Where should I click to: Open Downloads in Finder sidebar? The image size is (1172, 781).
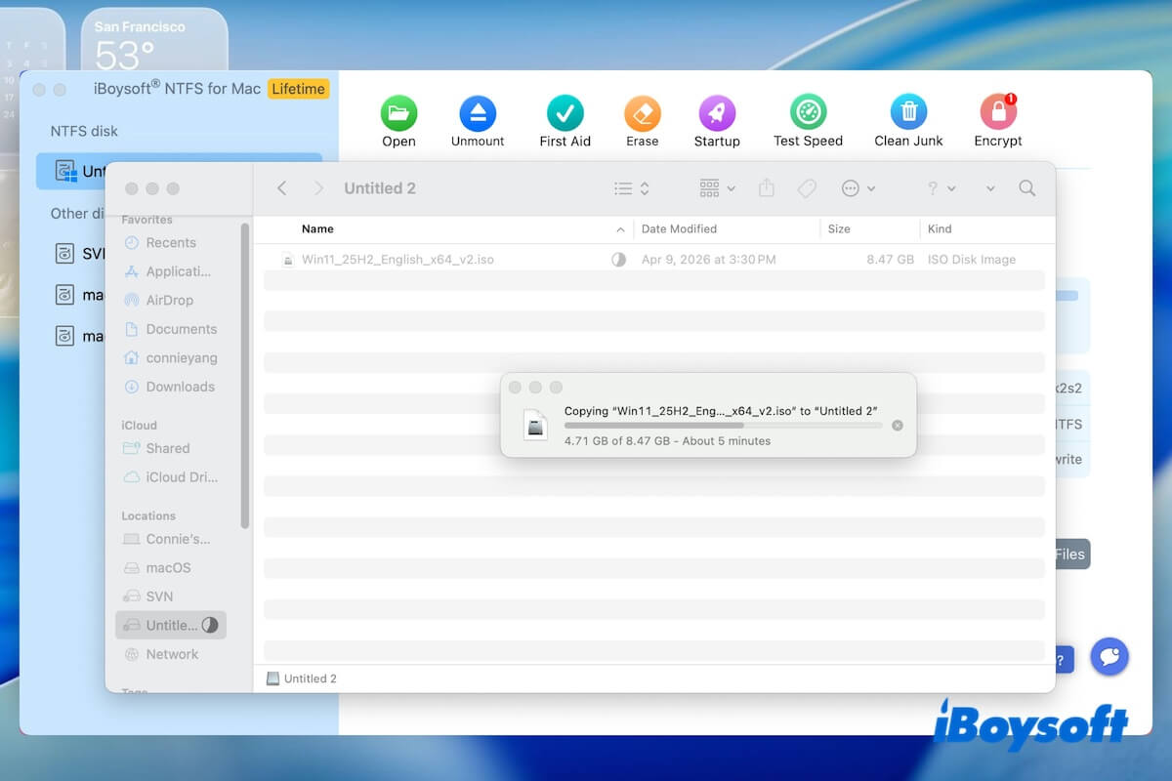tap(171, 387)
